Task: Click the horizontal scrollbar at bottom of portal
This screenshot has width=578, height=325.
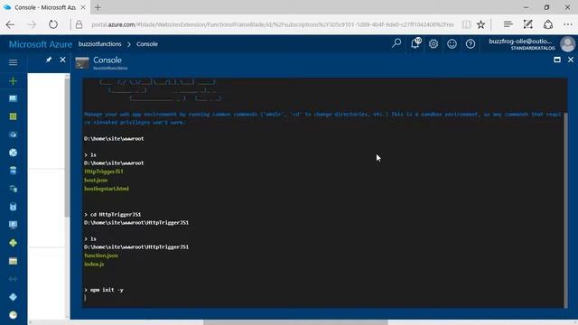Action: point(295,322)
